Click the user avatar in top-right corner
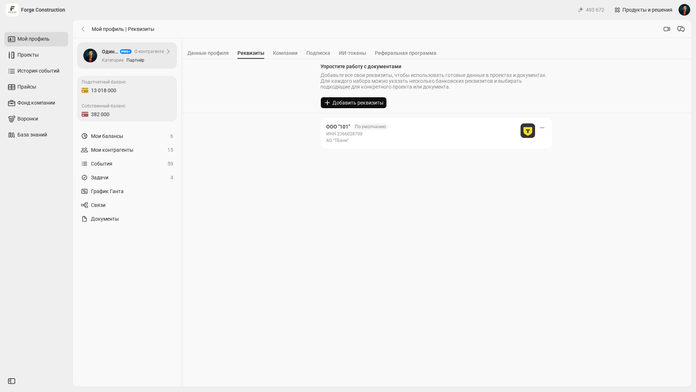696x392 pixels. pos(684,10)
